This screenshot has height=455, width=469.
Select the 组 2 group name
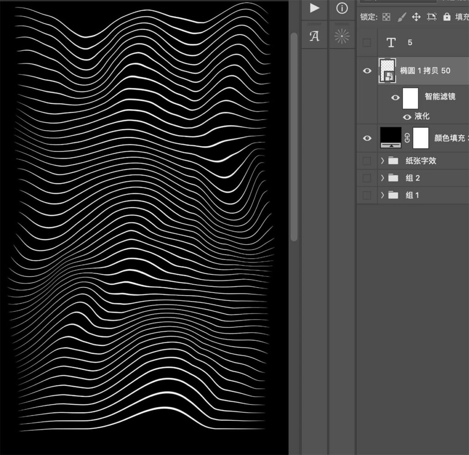point(413,178)
